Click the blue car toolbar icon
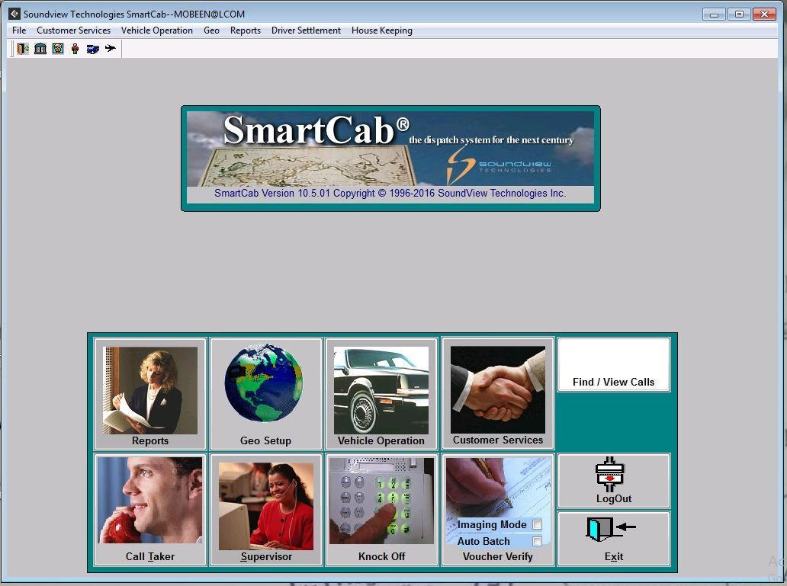The image size is (787, 586). coord(92,49)
